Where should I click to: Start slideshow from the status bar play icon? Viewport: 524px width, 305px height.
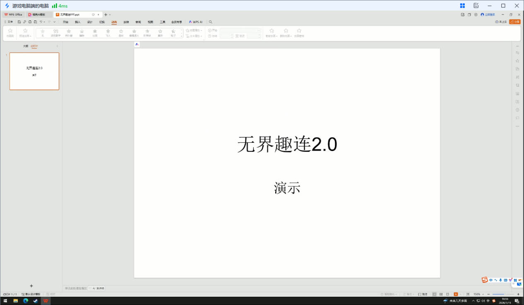click(456, 294)
